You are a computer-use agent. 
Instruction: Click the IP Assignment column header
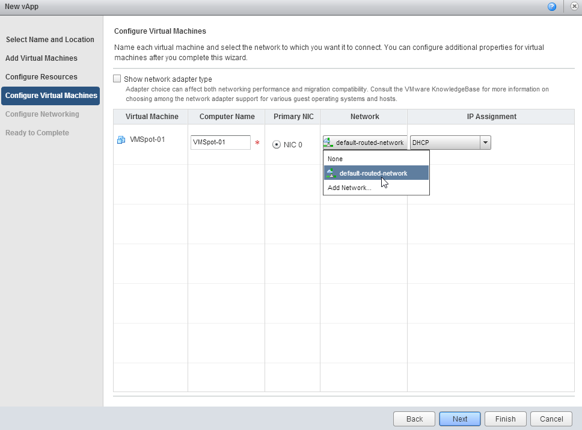[491, 117]
